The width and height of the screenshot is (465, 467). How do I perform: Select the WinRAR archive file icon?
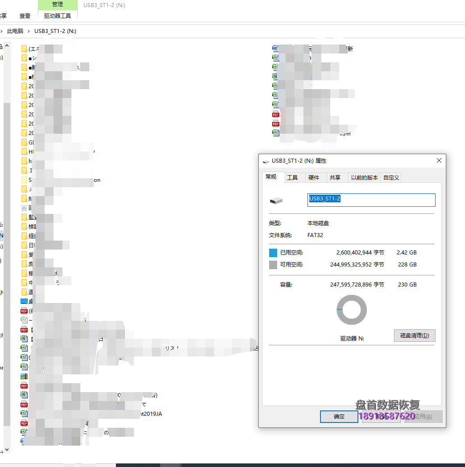(x=24, y=376)
